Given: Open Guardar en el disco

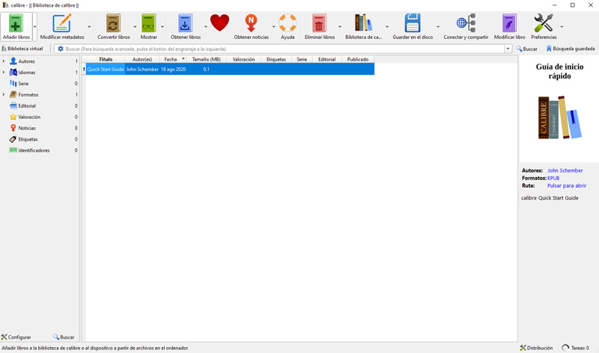Looking at the screenshot, I should coord(413,24).
